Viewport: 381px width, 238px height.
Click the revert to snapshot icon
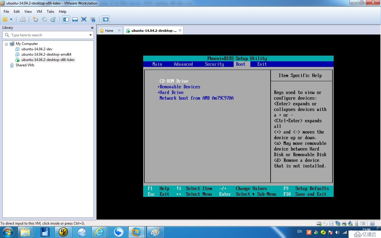click(44, 19)
